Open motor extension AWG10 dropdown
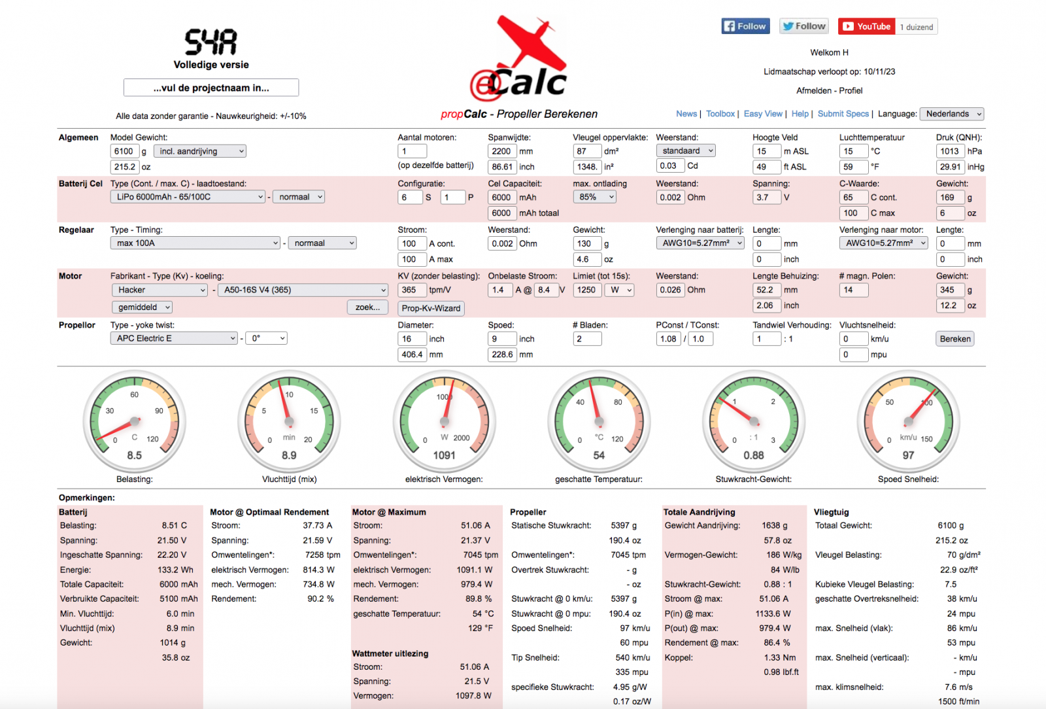The height and width of the screenshot is (709, 1046). (x=884, y=243)
